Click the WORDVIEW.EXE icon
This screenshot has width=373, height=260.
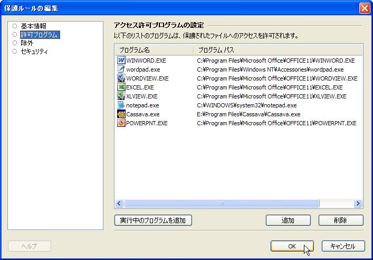pyautogui.click(x=121, y=78)
